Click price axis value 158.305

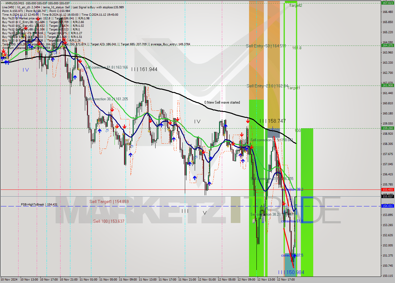pos(387,144)
